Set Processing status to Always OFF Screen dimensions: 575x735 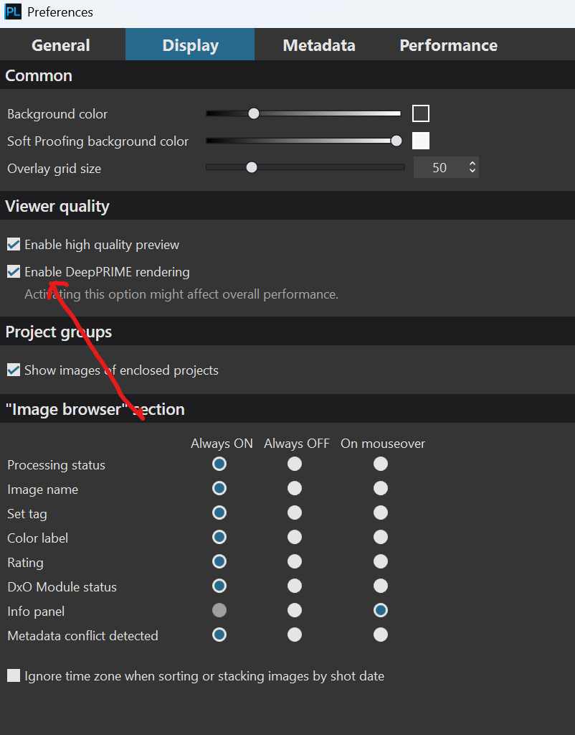coord(295,464)
